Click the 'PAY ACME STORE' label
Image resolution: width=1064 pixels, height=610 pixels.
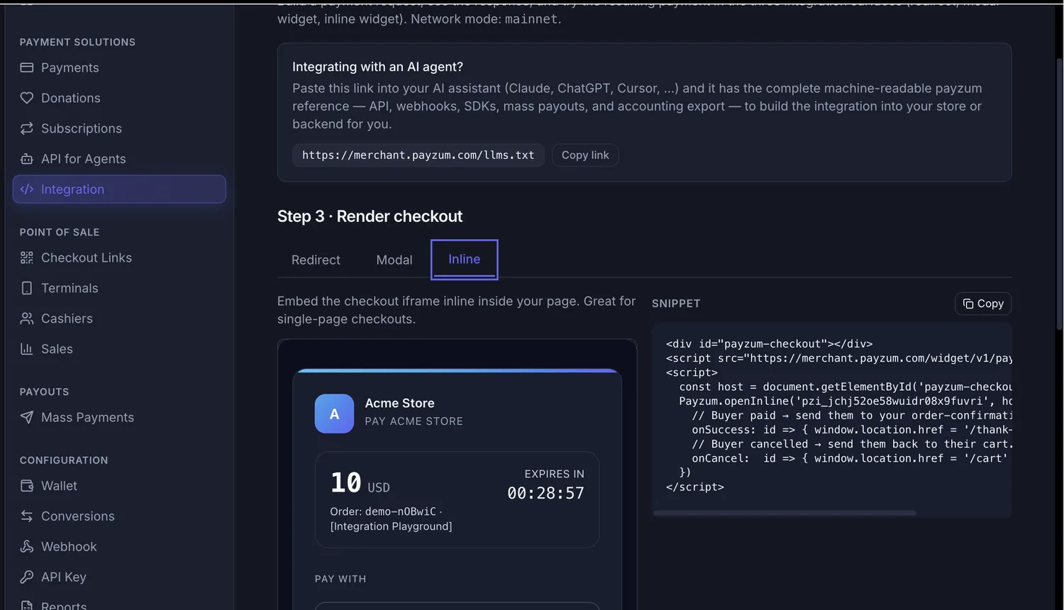[414, 421]
